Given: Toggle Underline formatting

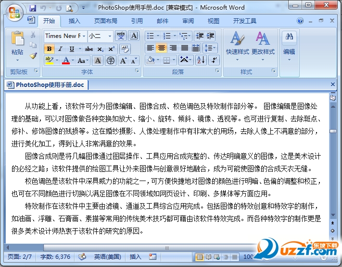Looking at the screenshot, I should (x=72, y=49).
